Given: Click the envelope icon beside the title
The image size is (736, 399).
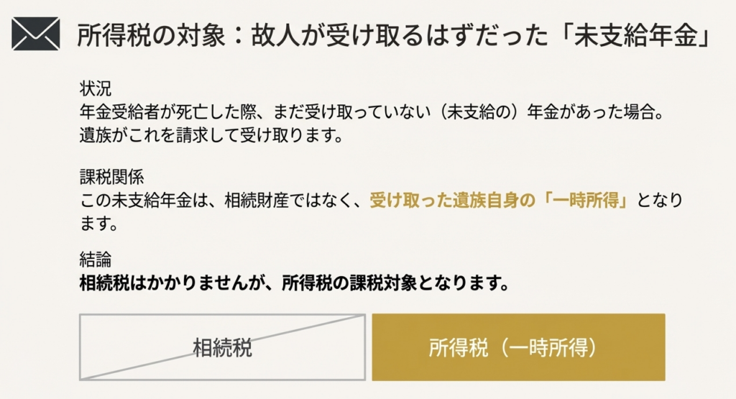Looking at the screenshot, I should click(36, 34).
